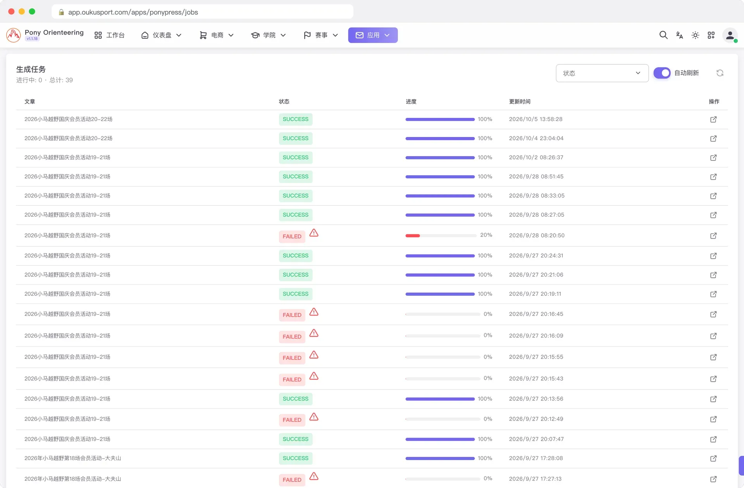
Task: Click the 20% progress bar of failed job
Action: [441, 236]
